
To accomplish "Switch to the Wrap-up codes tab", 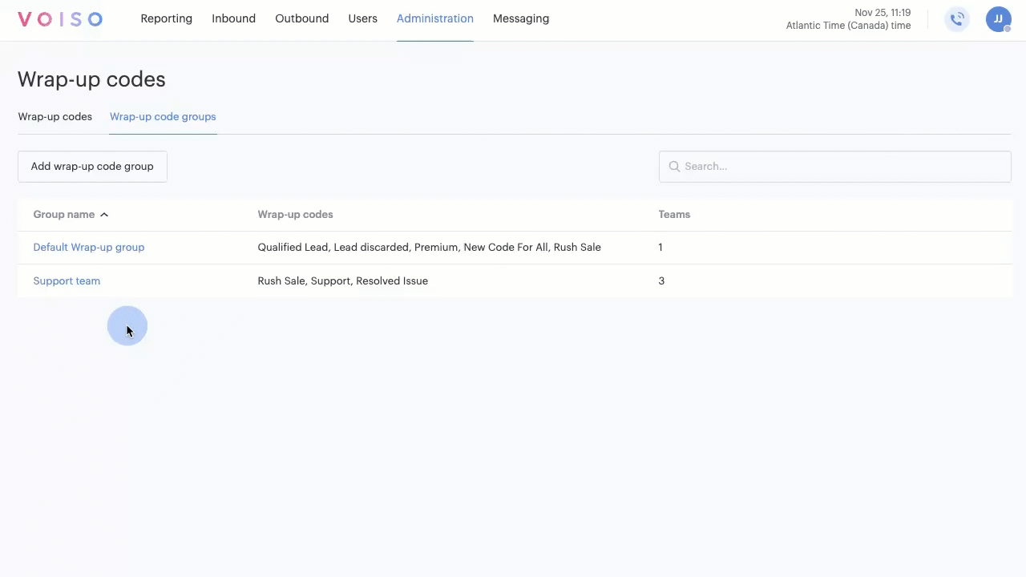I will (55, 117).
